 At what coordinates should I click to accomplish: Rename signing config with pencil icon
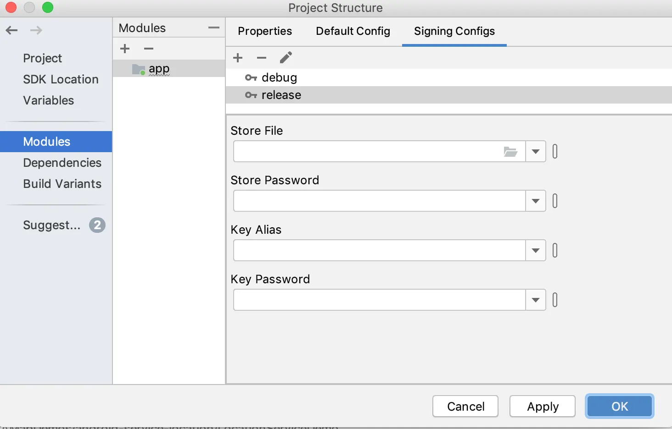click(x=286, y=58)
